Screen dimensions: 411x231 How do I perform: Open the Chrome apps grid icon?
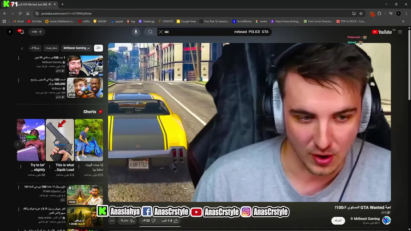click(4, 21)
